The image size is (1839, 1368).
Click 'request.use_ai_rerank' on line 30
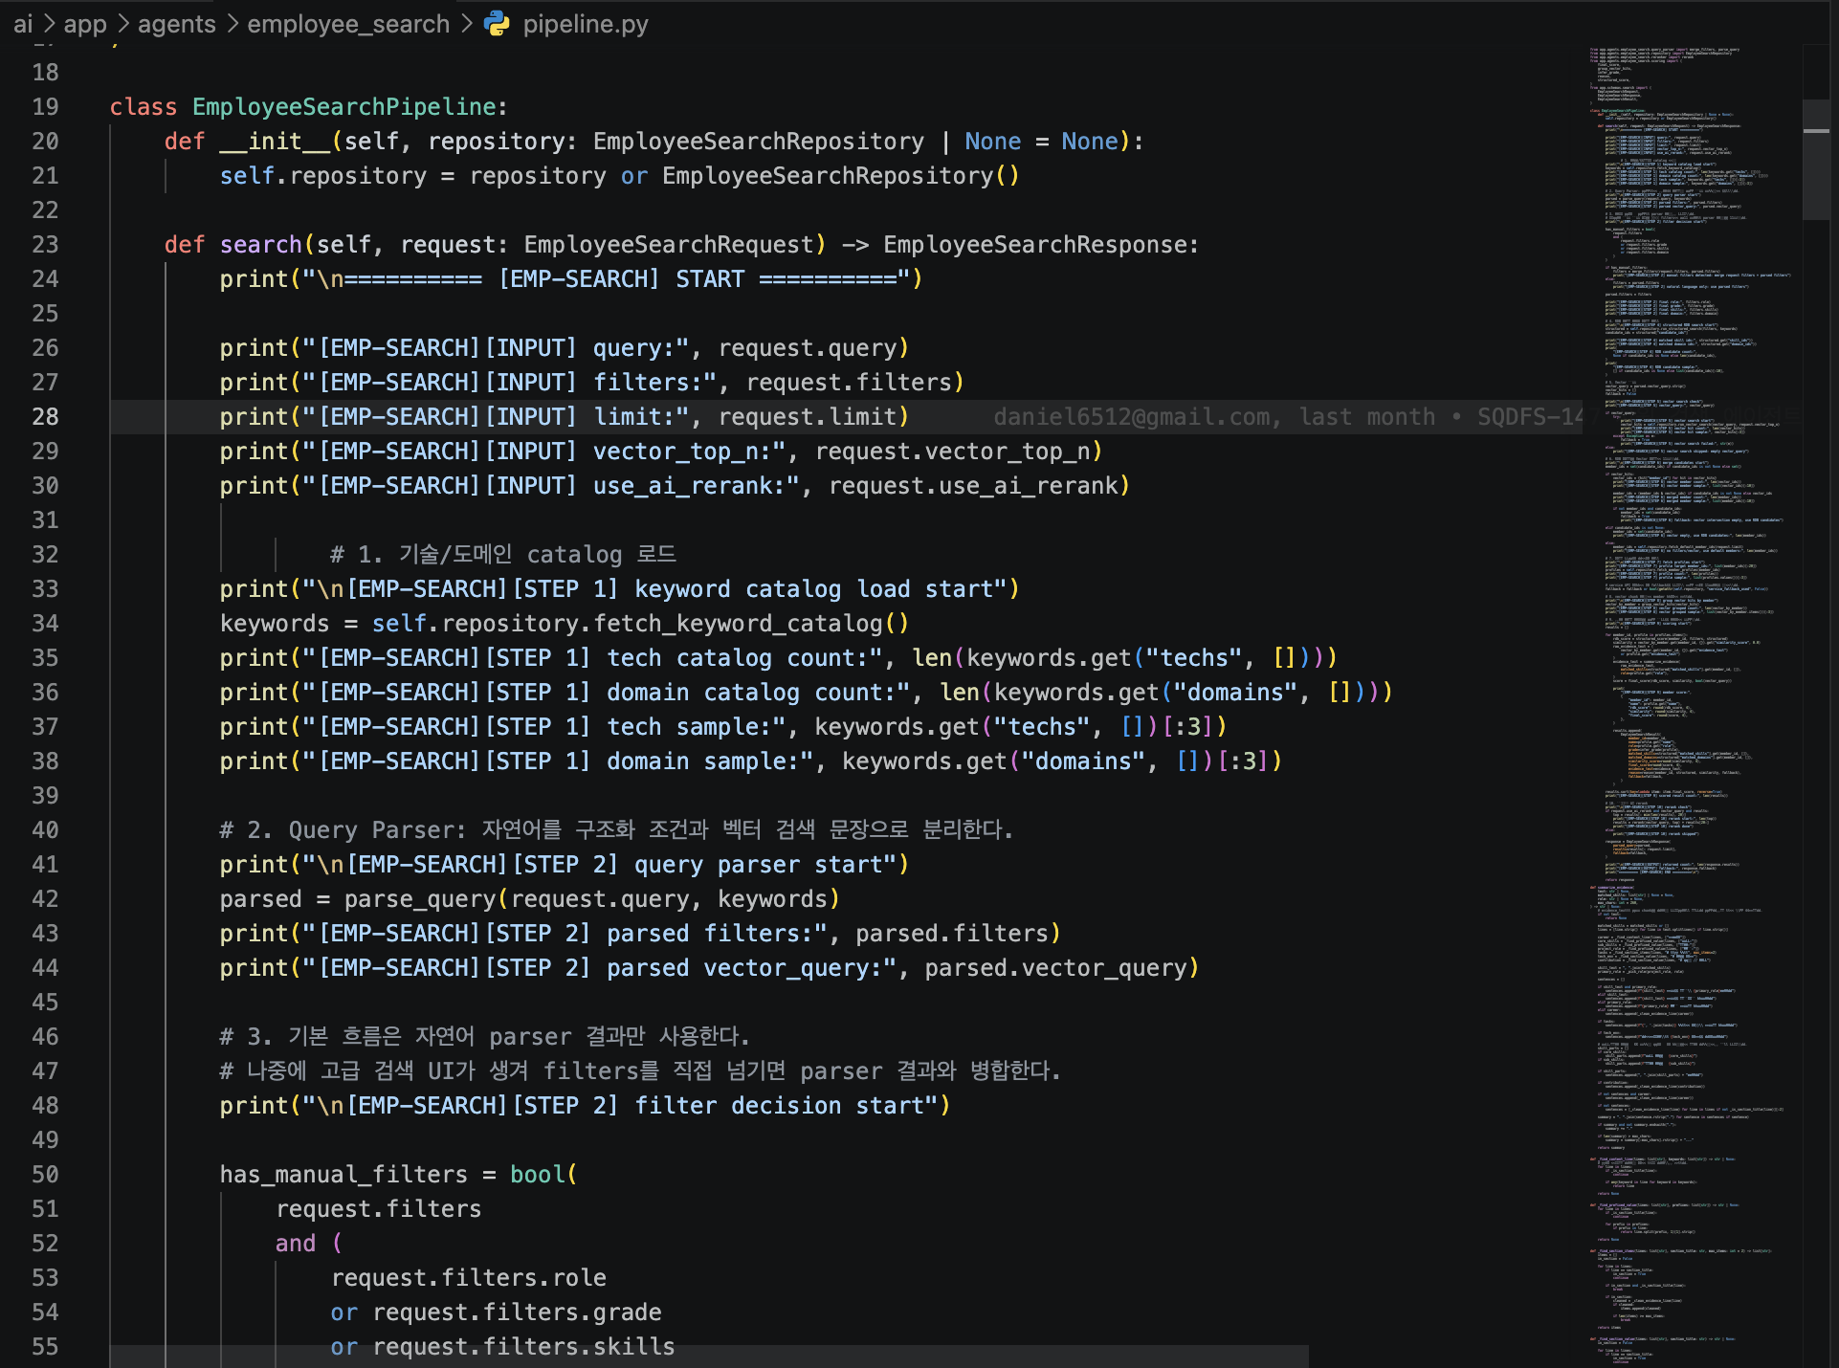coord(973,486)
